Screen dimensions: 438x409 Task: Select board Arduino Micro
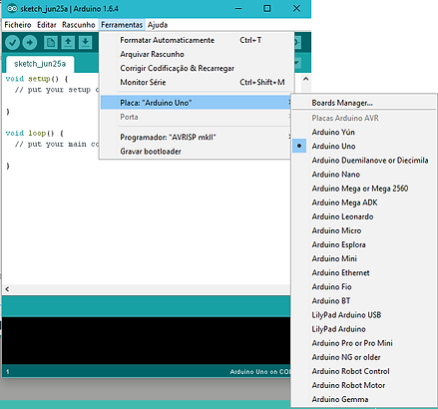[364, 230]
